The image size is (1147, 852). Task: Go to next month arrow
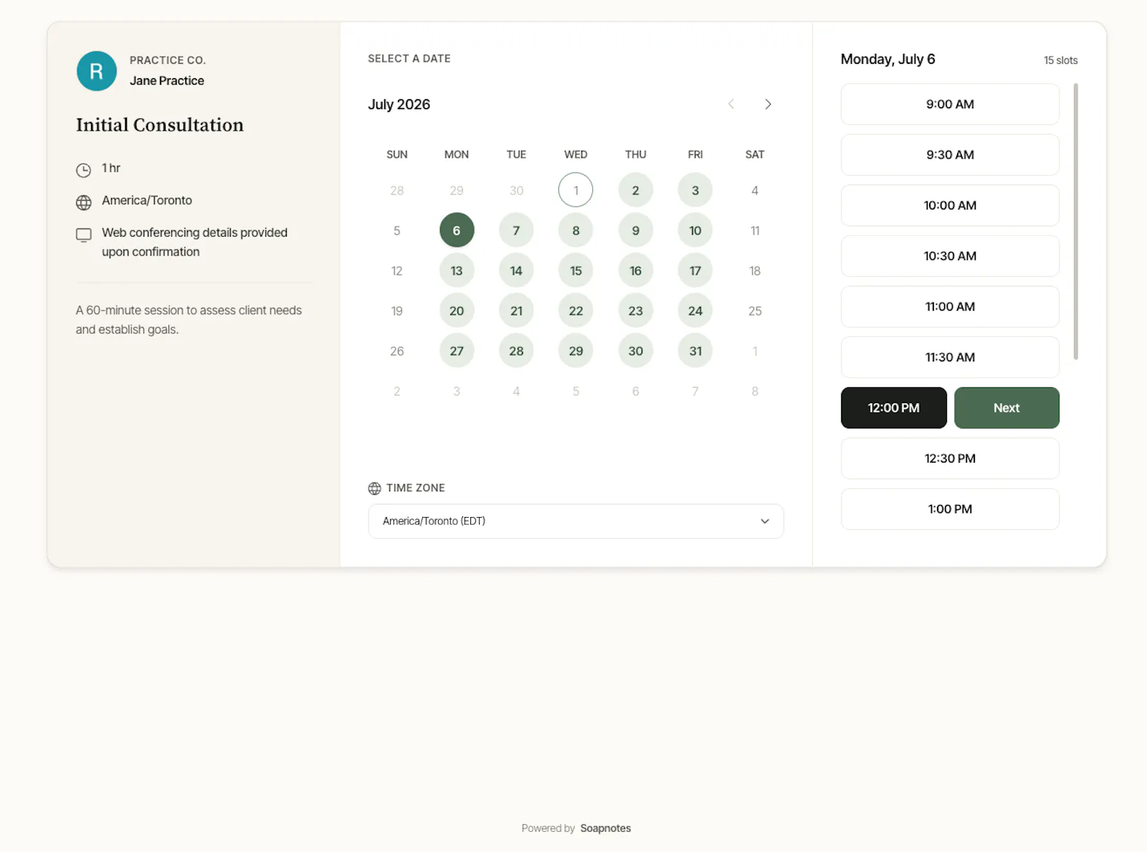[x=768, y=104]
